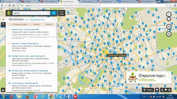Image resolution: width=177 pixels, height=99 pixels.
Task: Open the hamburger menu in bottom map toolbar
Action: pyautogui.click(x=170, y=90)
